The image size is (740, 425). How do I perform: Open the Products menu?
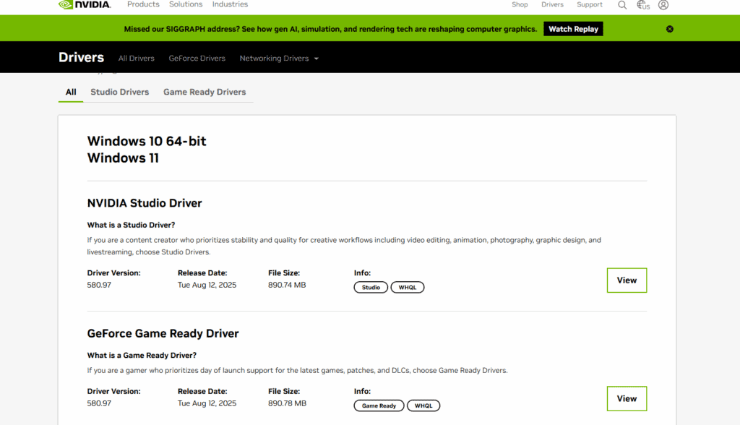click(142, 4)
